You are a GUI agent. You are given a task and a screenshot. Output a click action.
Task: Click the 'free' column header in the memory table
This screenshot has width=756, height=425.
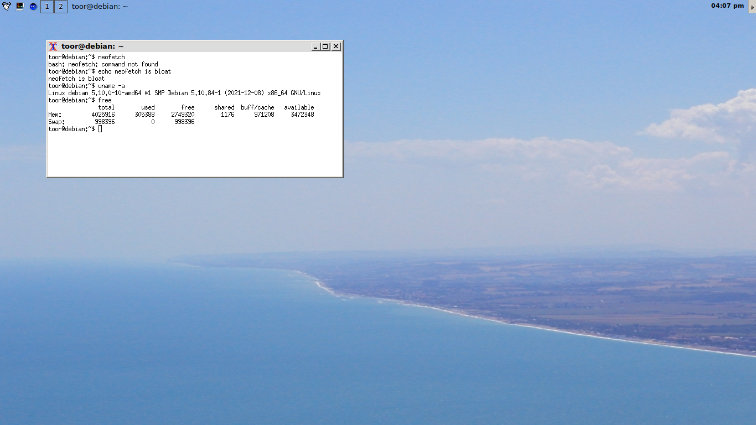(x=188, y=107)
